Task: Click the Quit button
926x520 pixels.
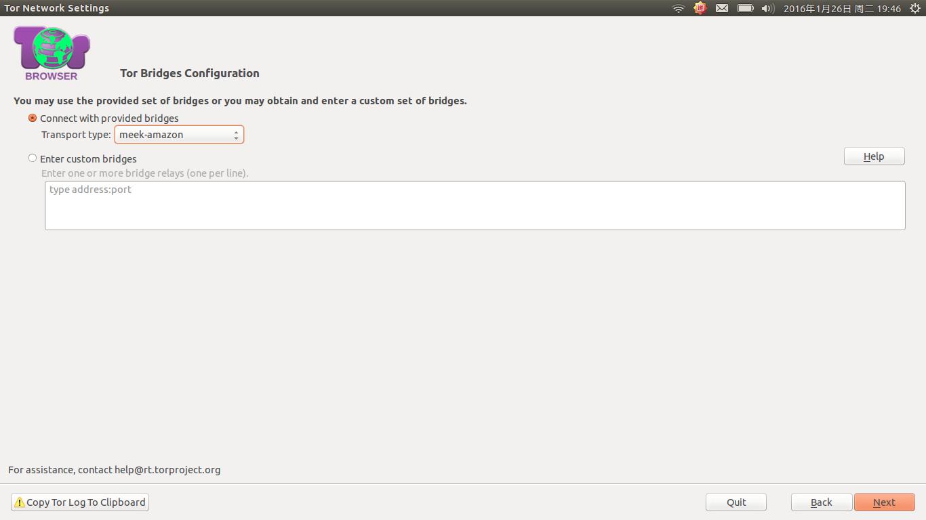Action: (736, 502)
